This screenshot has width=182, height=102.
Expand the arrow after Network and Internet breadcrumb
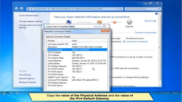tap(73, 9)
